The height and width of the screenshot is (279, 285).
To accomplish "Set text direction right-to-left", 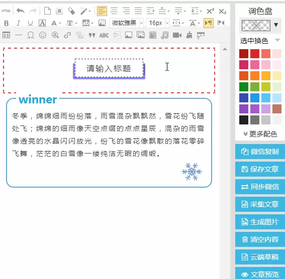I will (221, 23).
